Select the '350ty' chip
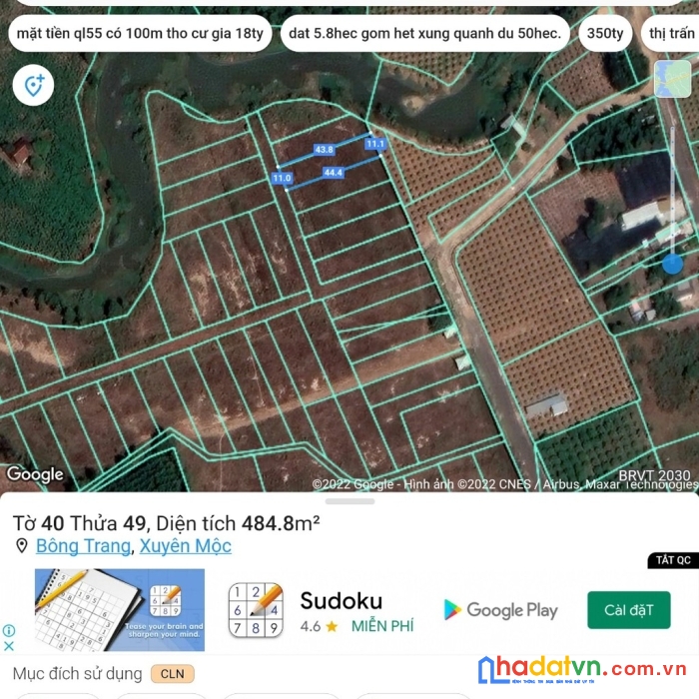Screen dimensions: 699x699 coord(605,33)
